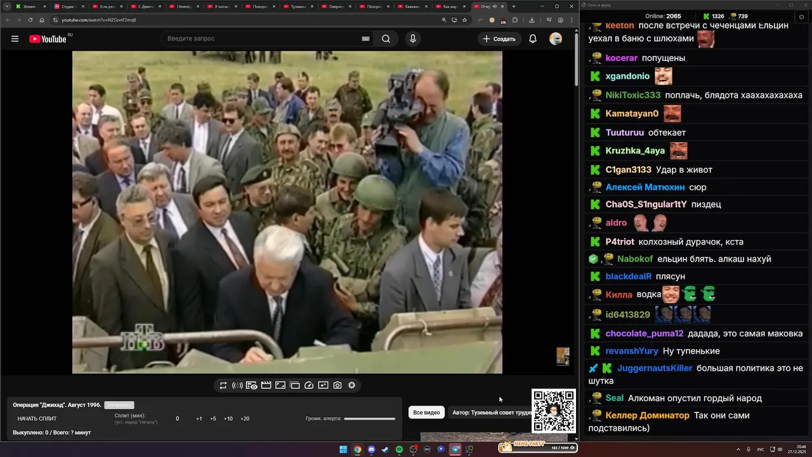Open playback speed gauge icon
The height and width of the screenshot is (457, 812).
[309, 385]
